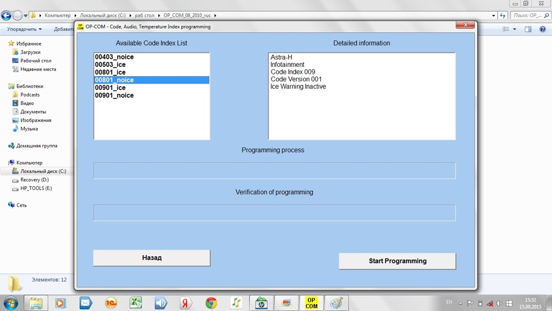Refresh the Explorer folder view
552x311 pixels.
(x=503, y=16)
